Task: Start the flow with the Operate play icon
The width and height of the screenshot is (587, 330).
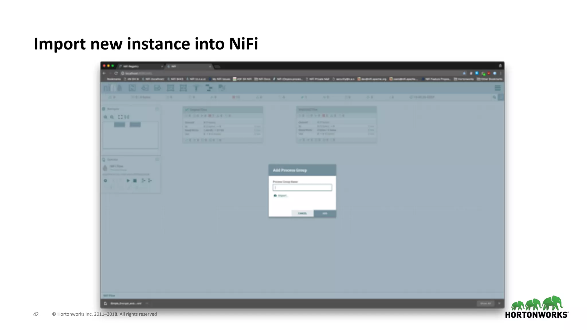Action: [x=128, y=181]
